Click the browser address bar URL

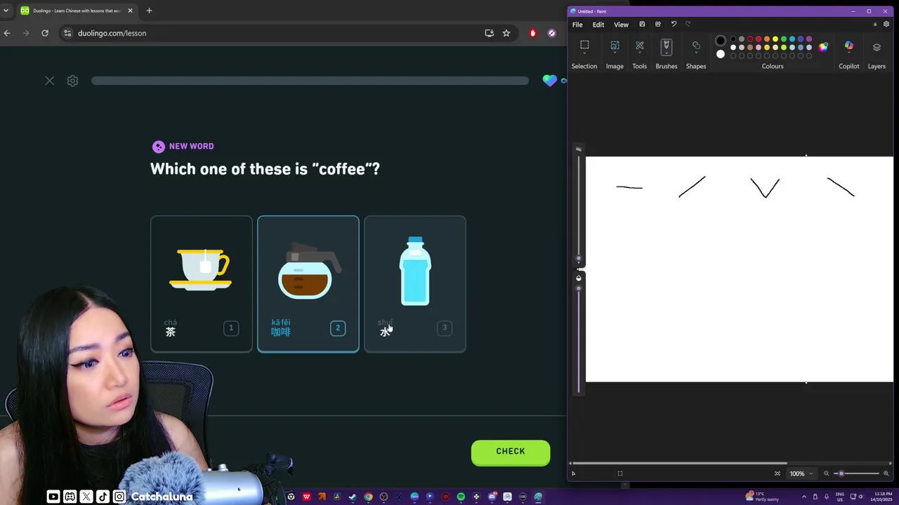112,33
